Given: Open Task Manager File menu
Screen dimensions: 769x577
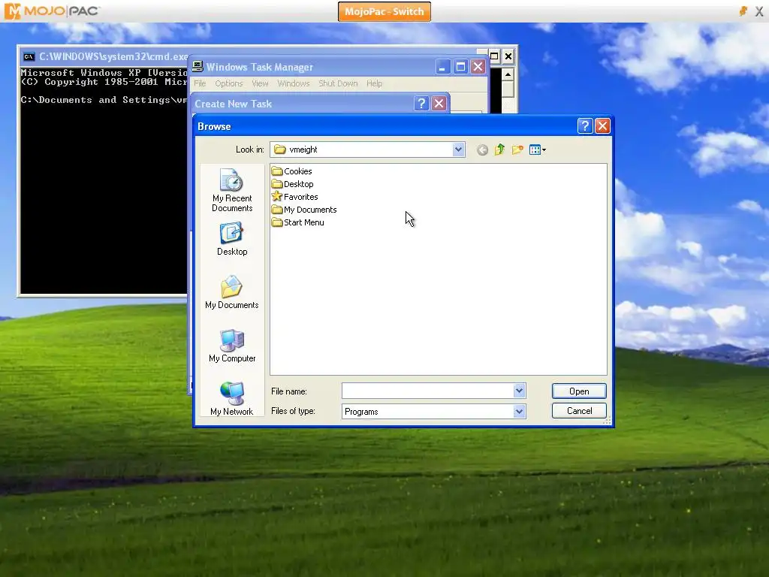Looking at the screenshot, I should pyautogui.click(x=200, y=83).
